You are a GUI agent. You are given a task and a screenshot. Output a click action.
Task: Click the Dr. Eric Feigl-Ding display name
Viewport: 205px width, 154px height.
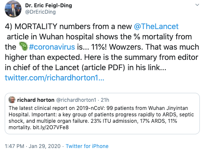[x=48, y=6]
